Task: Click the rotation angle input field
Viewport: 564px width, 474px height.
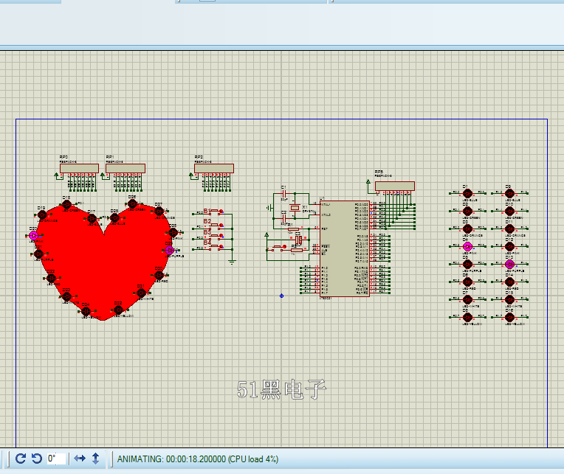Action: click(56, 459)
